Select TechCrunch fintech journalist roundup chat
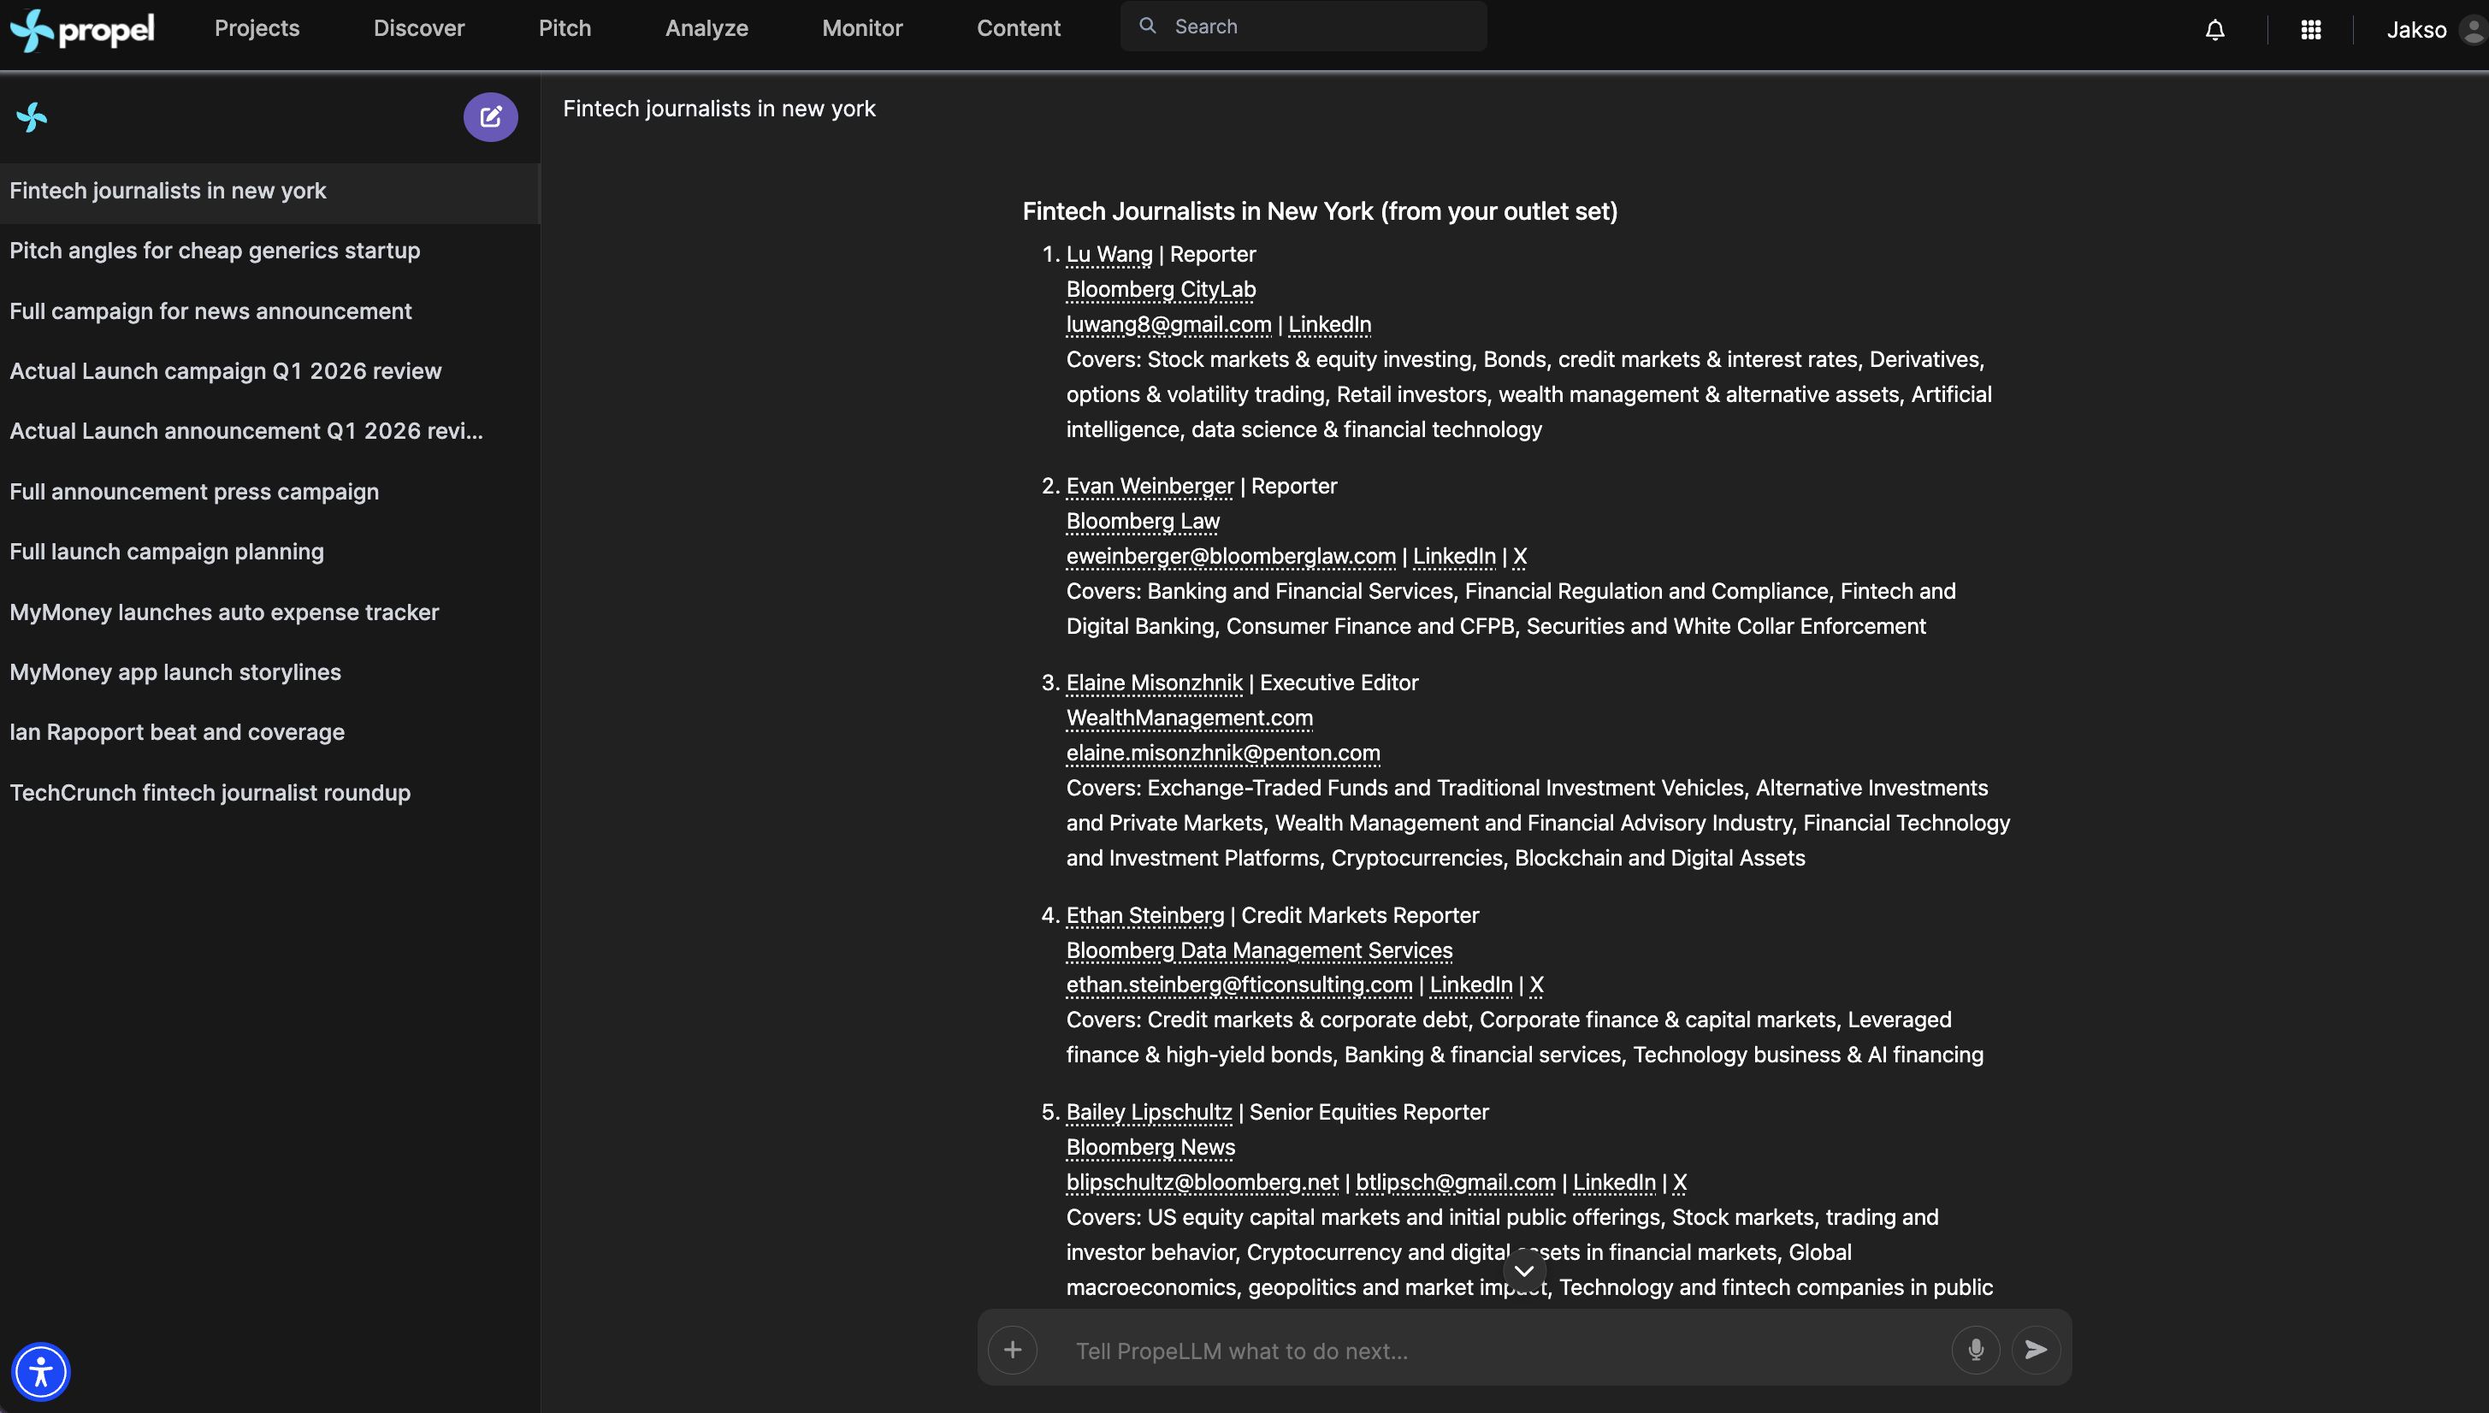 [210, 793]
